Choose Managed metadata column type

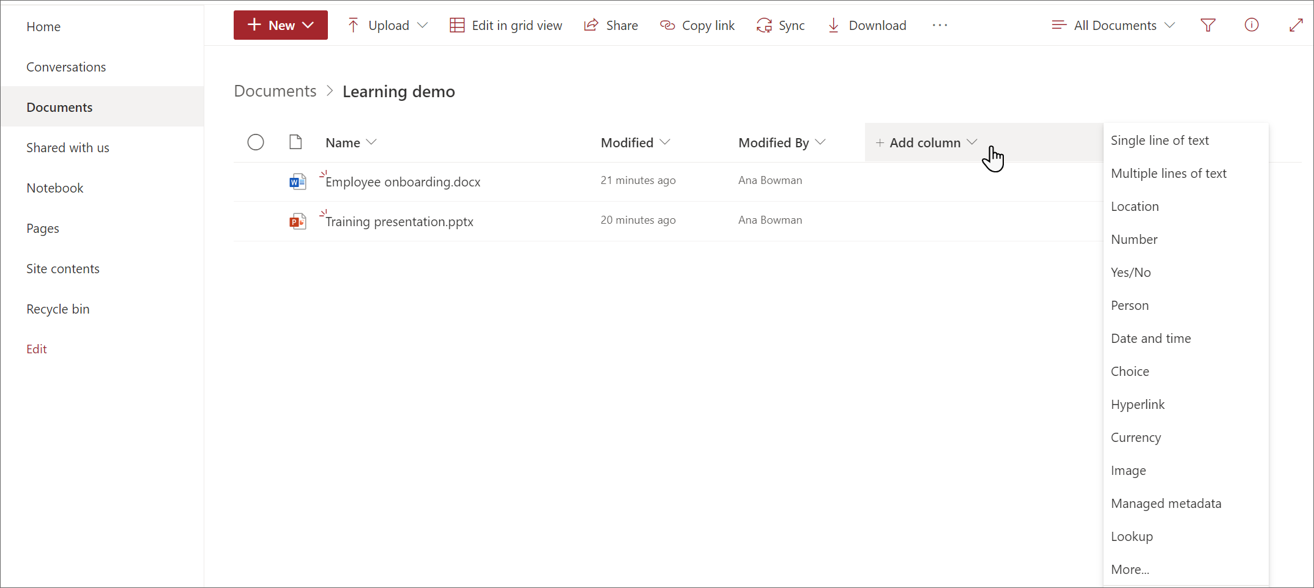pyautogui.click(x=1166, y=503)
